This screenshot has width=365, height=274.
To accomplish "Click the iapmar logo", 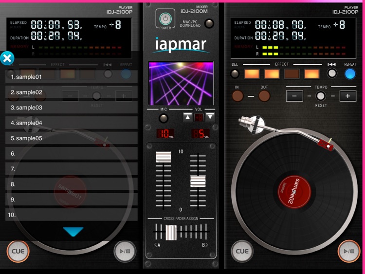I will (181, 44).
